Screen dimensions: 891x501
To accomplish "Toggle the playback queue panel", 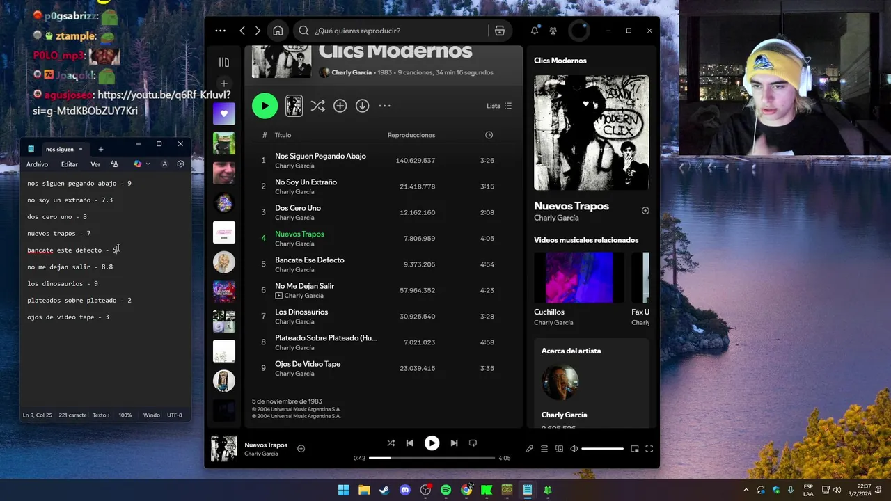I will [544, 449].
